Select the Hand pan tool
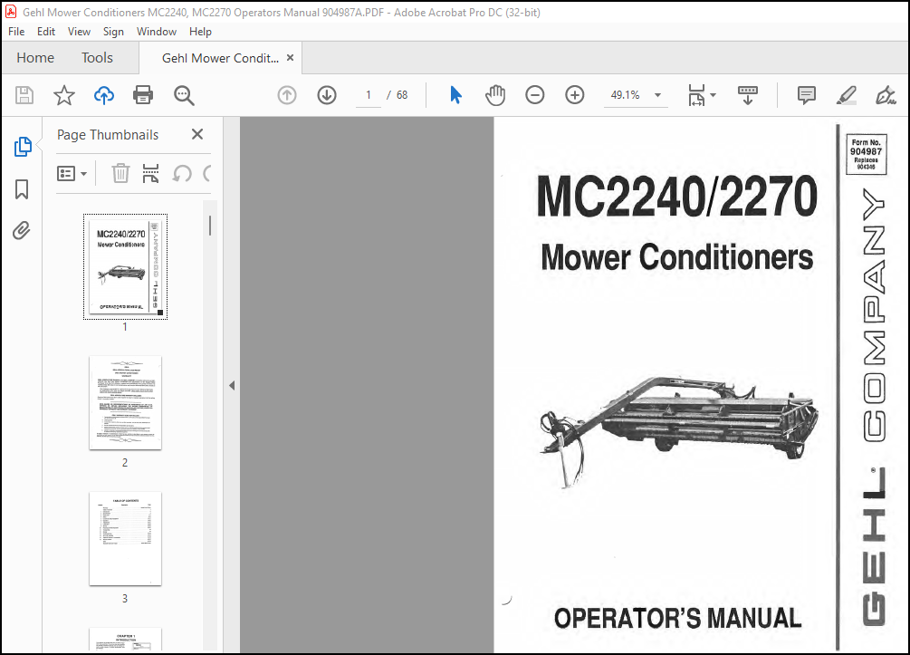This screenshot has height=655, width=910. coord(495,95)
